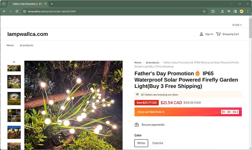Image resolution: width=252 pixels, height=150 pixels.
Task: Toggle the browser side panel
Action: pyautogui.click(x=235, y=11)
